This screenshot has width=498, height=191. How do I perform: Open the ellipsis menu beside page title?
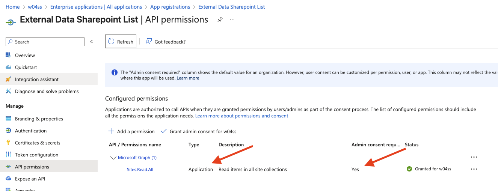point(232,20)
